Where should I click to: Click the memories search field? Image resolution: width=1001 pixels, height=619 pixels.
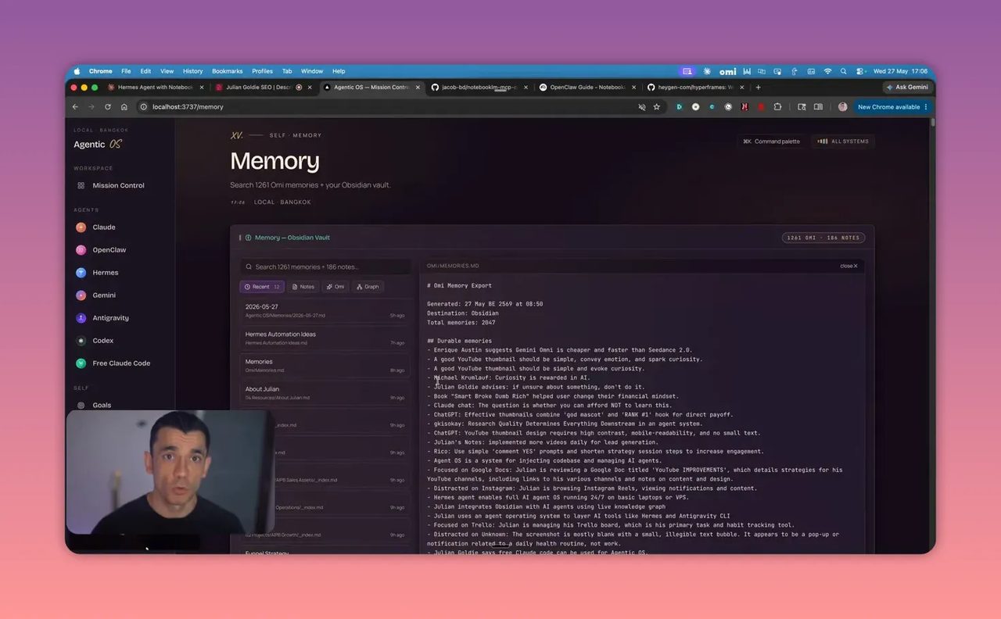[x=325, y=267]
